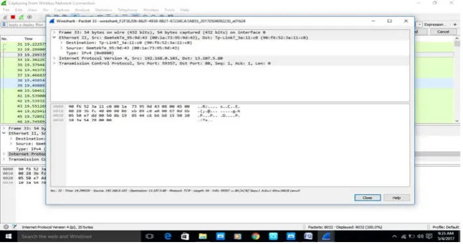The height and width of the screenshot is (244, 463).
Task: Open File Explorer from the taskbar
Action: point(202,236)
